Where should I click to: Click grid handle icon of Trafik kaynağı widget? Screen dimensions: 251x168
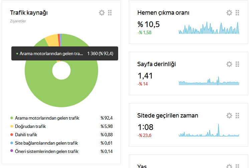click(x=110, y=13)
